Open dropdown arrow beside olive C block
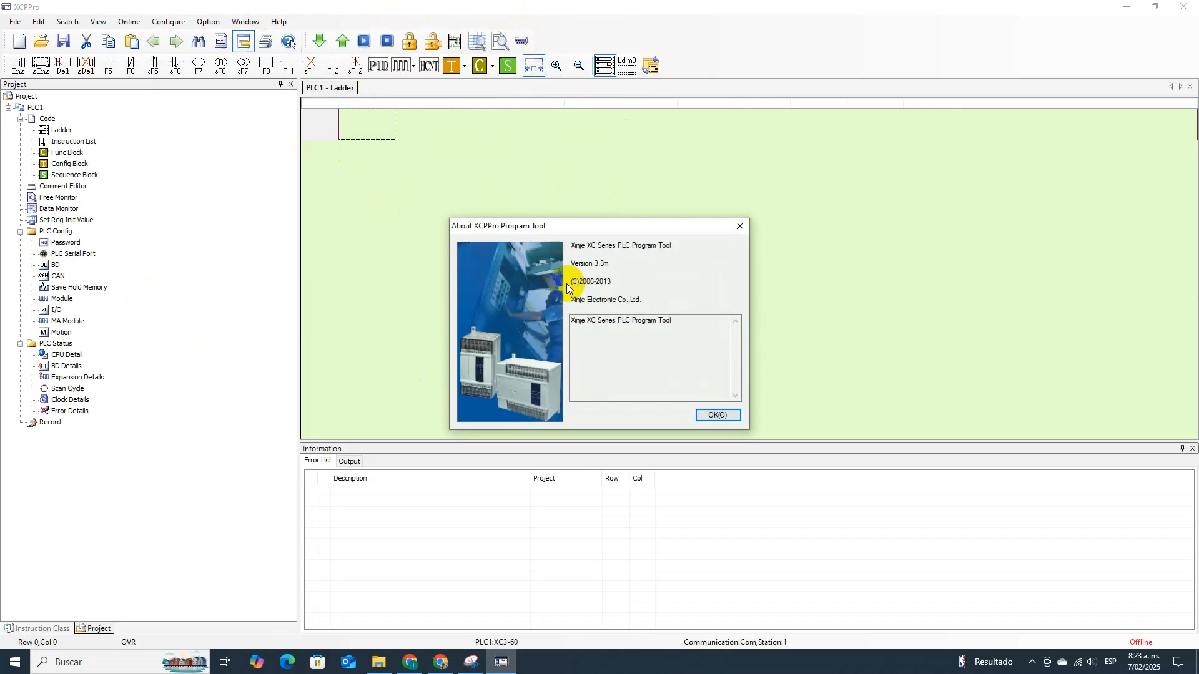Viewport: 1199px width, 674px height. (x=492, y=66)
